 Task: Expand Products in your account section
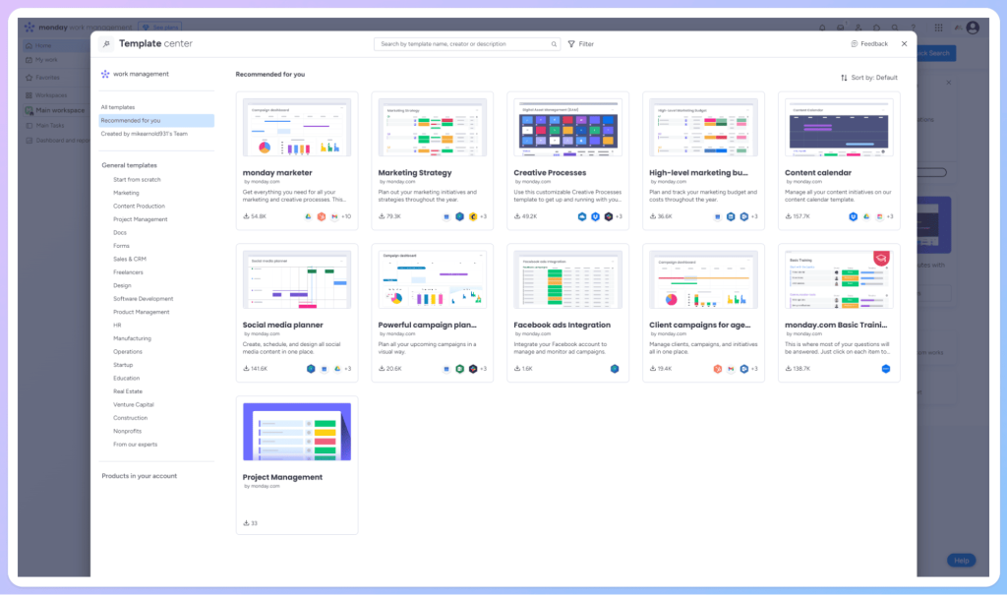(x=140, y=476)
